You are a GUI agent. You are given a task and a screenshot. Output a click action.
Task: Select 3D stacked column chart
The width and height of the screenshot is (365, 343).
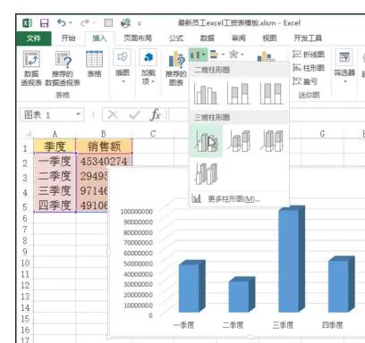[239, 141]
